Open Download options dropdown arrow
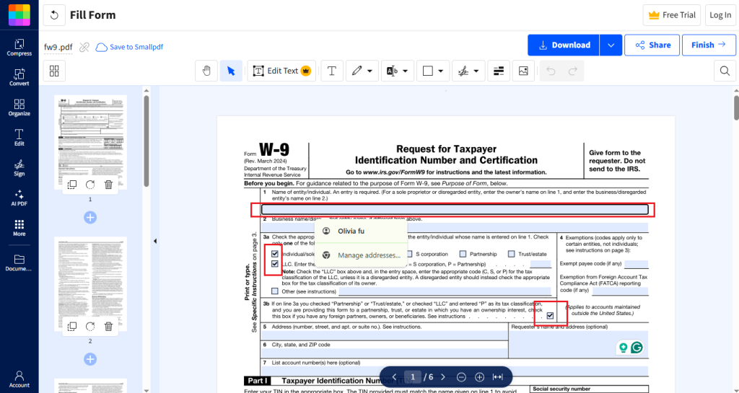Screen dimensions: 739x393 (611, 45)
